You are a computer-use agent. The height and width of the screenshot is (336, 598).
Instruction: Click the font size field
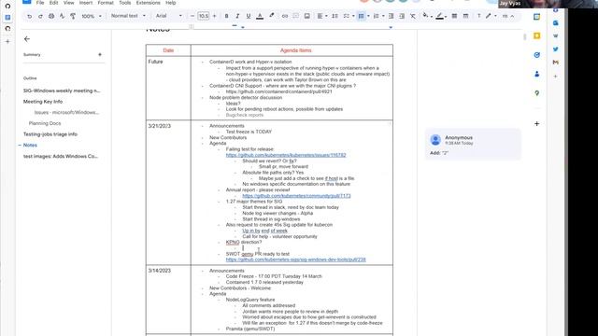204,16
